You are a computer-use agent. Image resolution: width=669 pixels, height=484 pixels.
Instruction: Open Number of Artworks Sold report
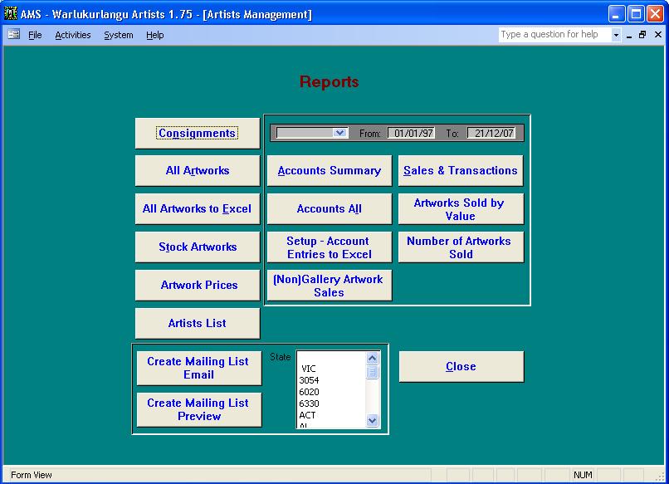461,247
